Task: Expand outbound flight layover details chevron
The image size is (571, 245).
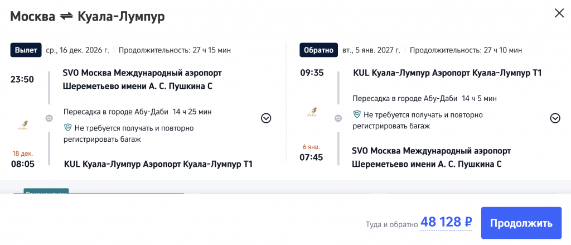Action: click(x=266, y=118)
